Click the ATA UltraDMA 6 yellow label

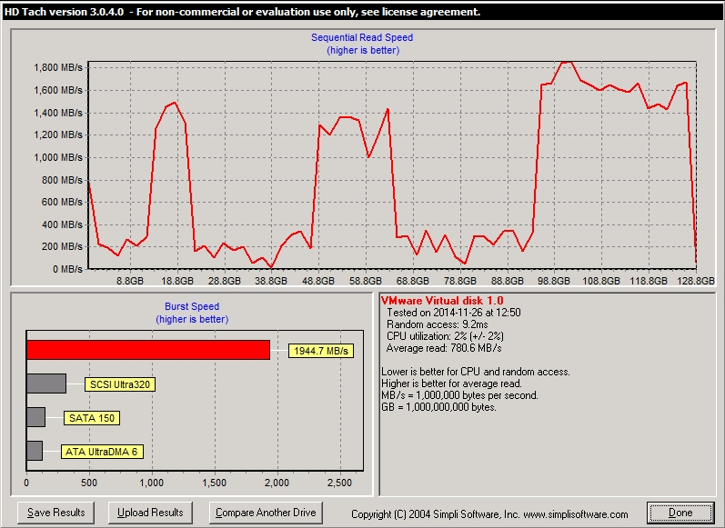pyautogui.click(x=102, y=452)
